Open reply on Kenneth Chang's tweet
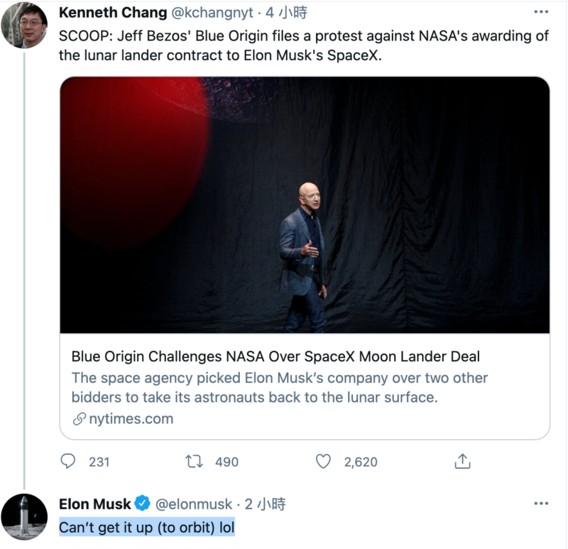This screenshot has width=568, height=549. coord(67,462)
